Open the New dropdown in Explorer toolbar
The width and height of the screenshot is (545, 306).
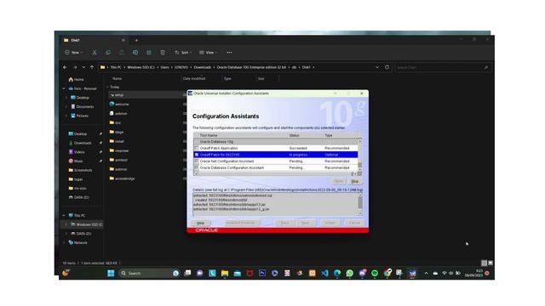[73, 53]
